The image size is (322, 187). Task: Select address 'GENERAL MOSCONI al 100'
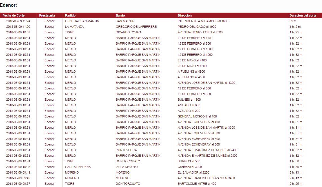tap(197, 117)
